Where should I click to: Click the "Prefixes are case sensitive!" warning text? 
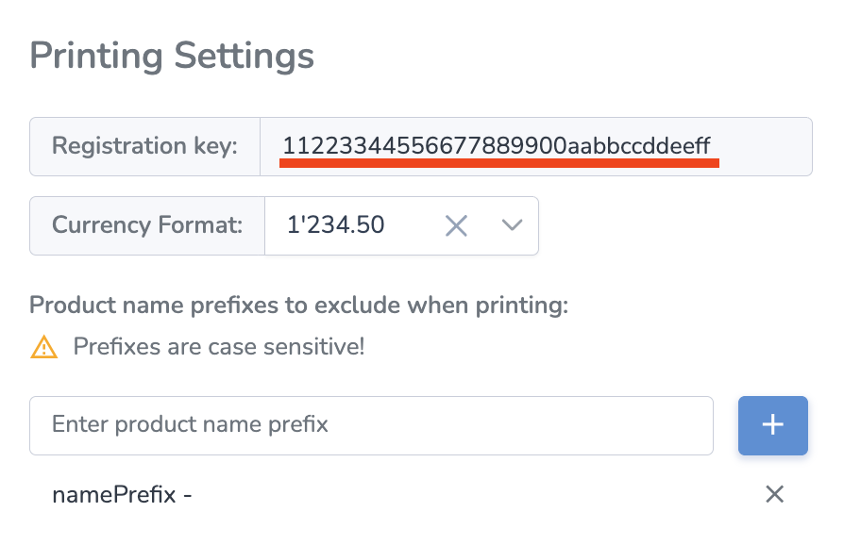pyautogui.click(x=219, y=347)
